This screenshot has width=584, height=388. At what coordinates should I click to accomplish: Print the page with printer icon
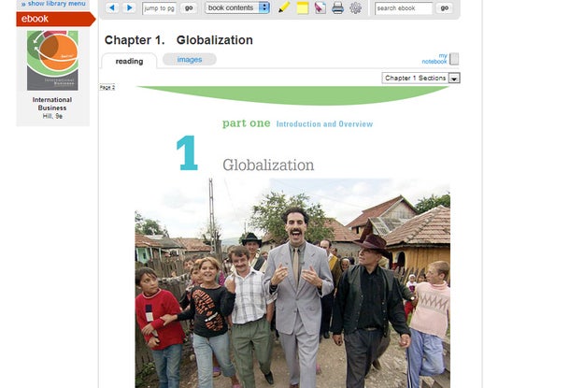pos(337,7)
